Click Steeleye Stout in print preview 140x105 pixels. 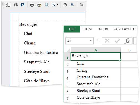click(x=37, y=71)
